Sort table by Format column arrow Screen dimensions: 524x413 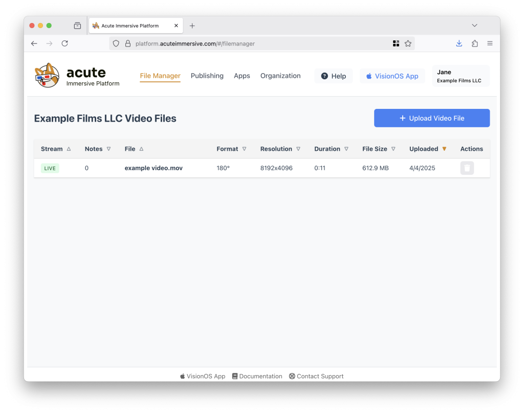click(x=244, y=149)
